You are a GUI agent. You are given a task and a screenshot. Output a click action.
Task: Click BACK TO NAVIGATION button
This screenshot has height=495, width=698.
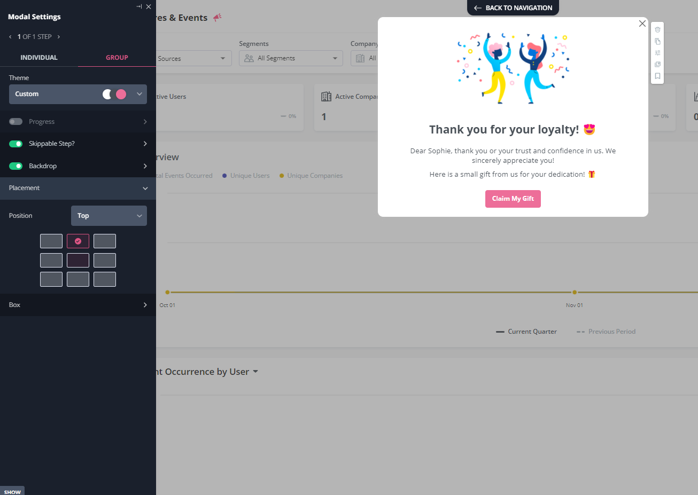[x=513, y=8]
